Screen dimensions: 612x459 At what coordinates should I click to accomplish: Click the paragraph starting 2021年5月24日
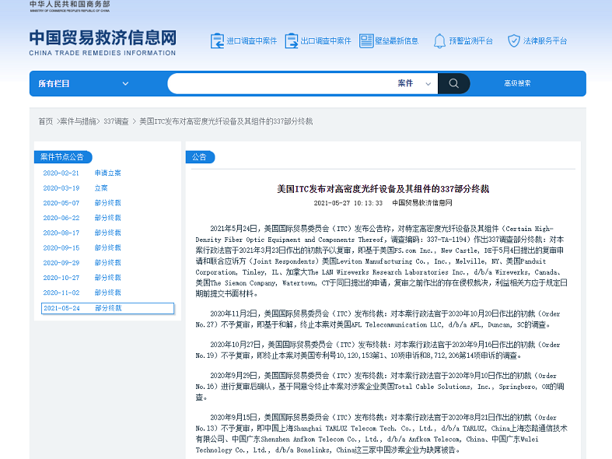pyautogui.click(x=381, y=261)
